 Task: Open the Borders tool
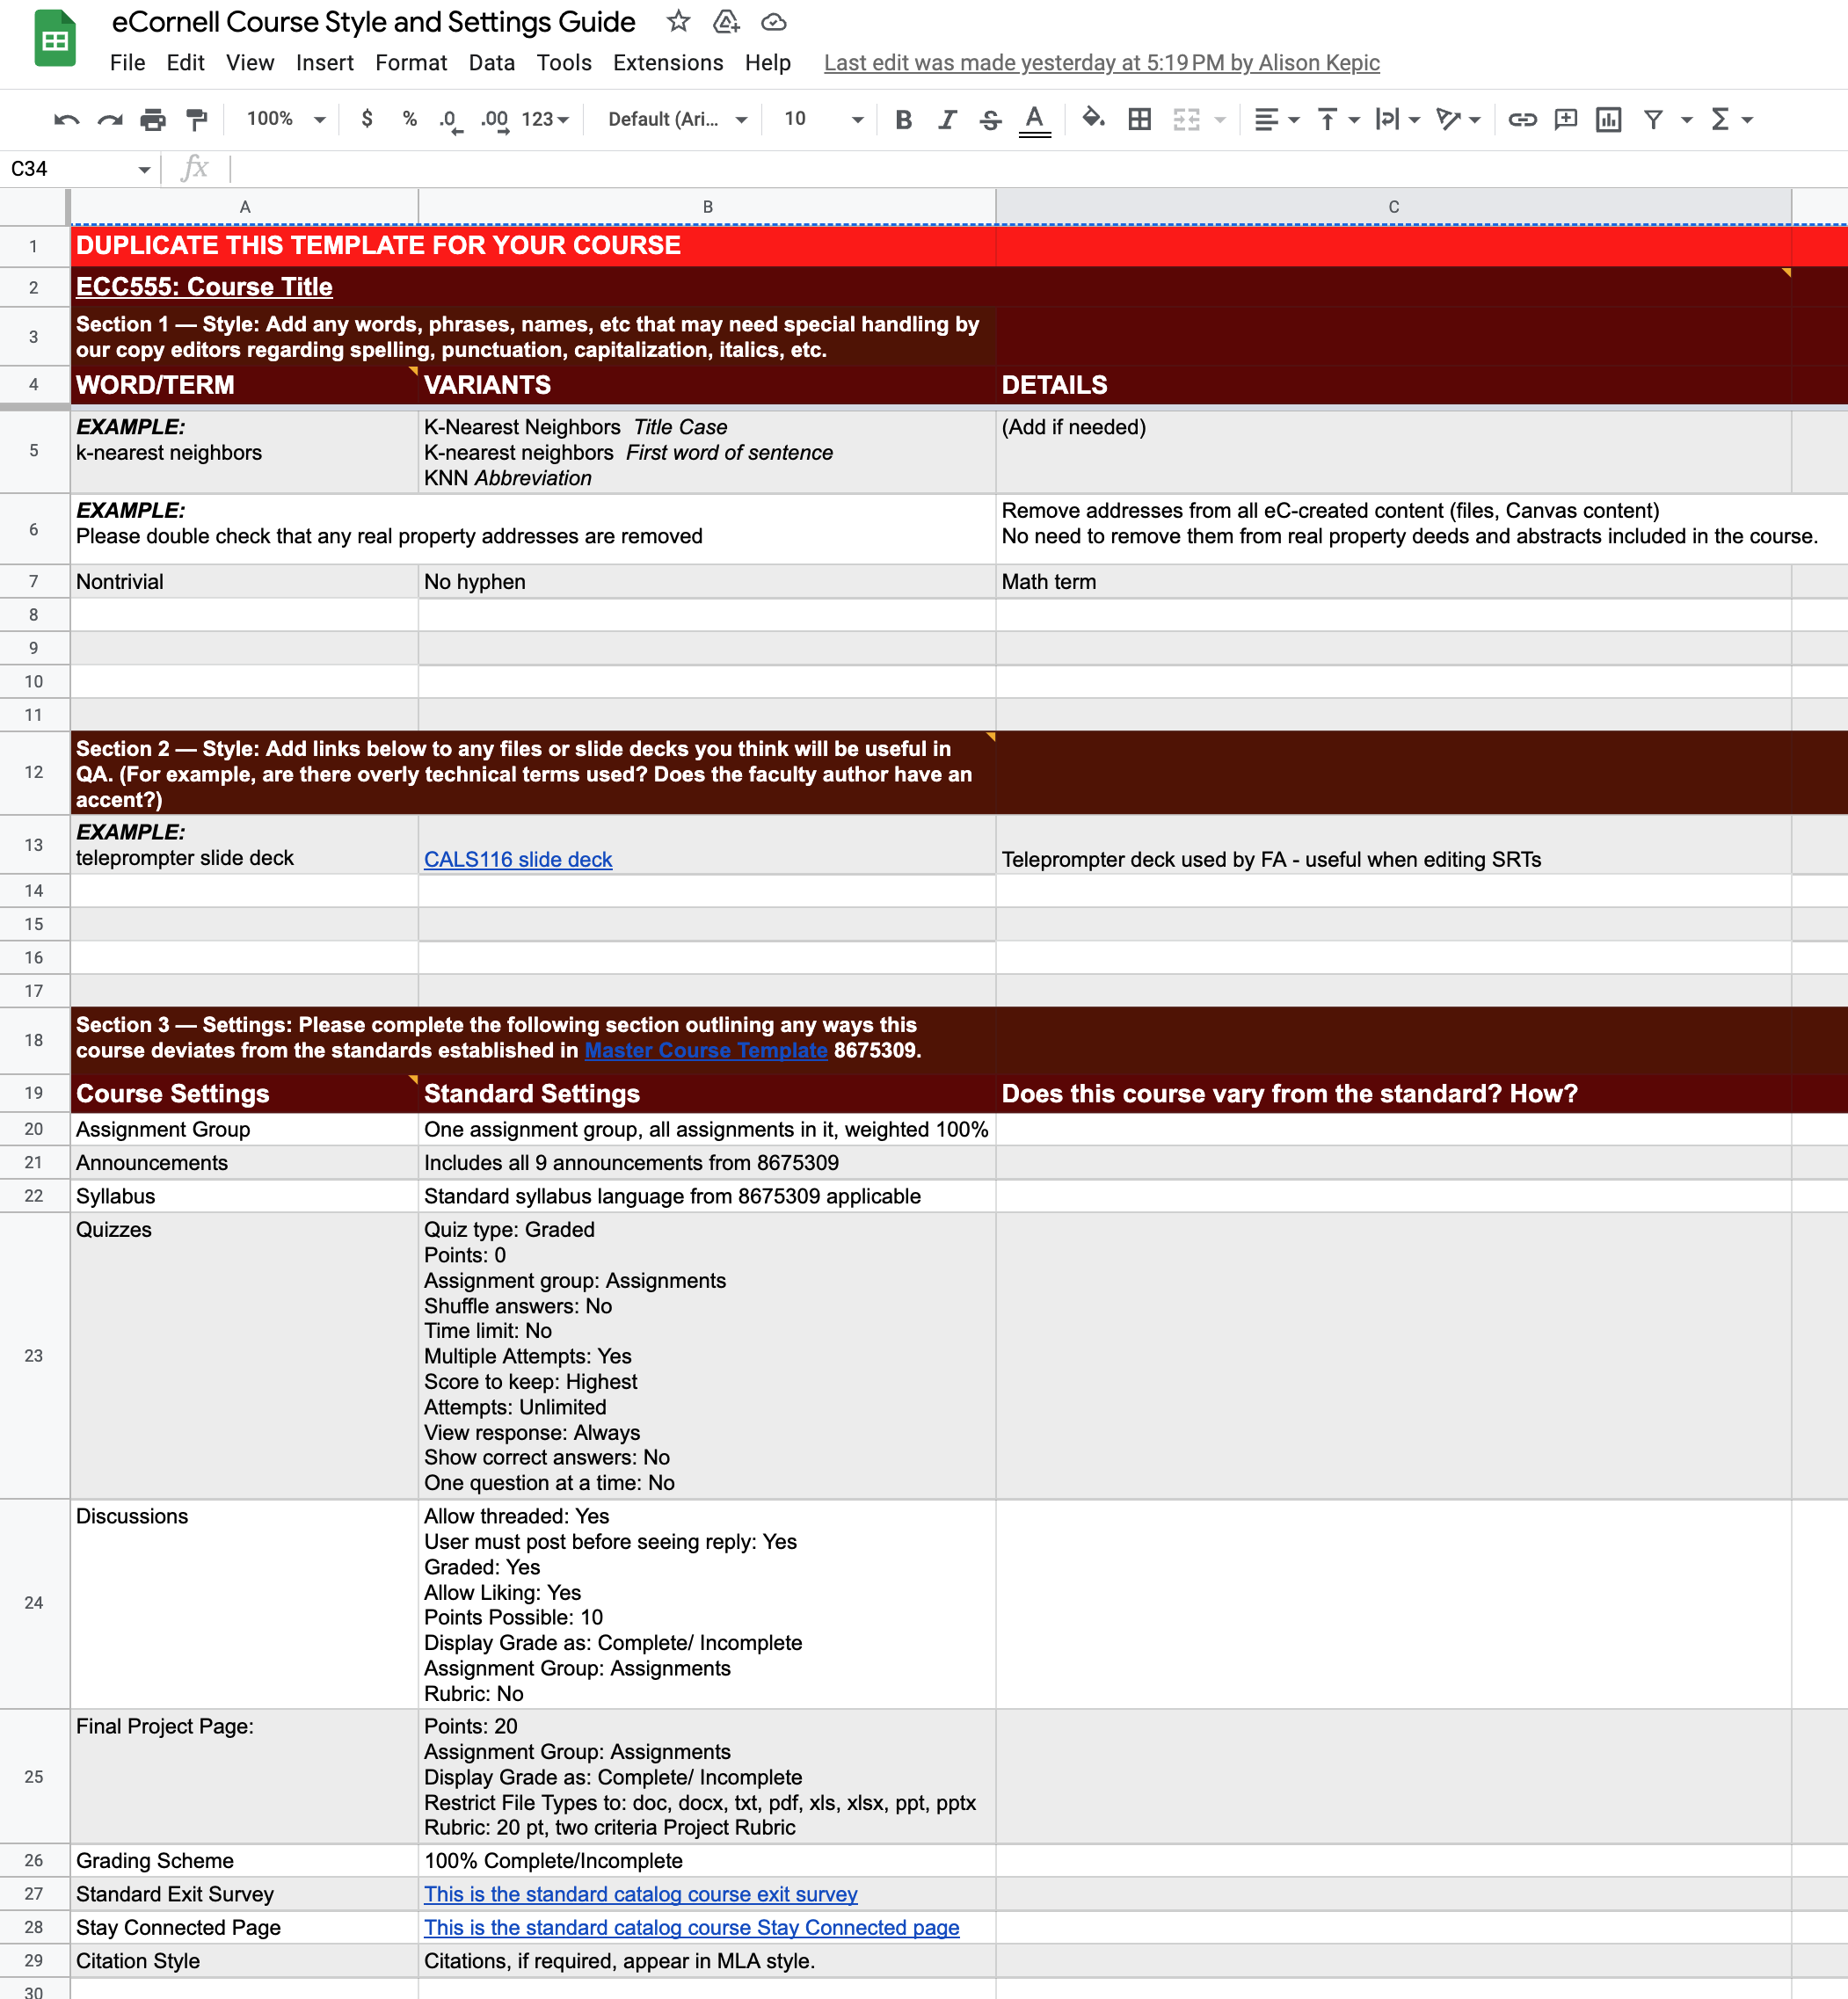tap(1139, 120)
